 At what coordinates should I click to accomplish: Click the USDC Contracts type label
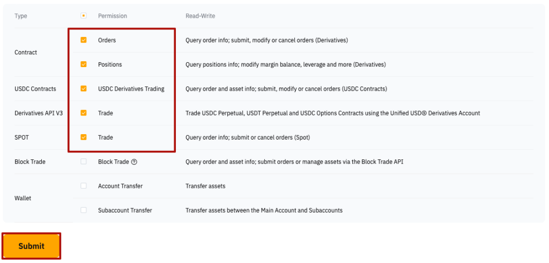(35, 89)
